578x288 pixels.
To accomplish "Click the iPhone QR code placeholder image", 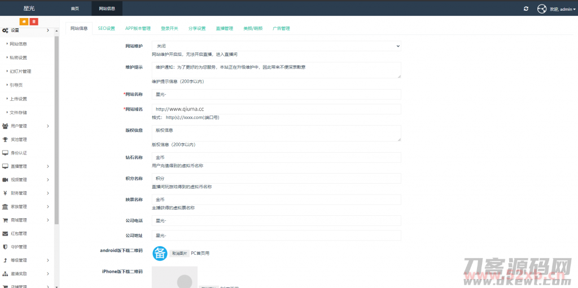I will click(175, 277).
